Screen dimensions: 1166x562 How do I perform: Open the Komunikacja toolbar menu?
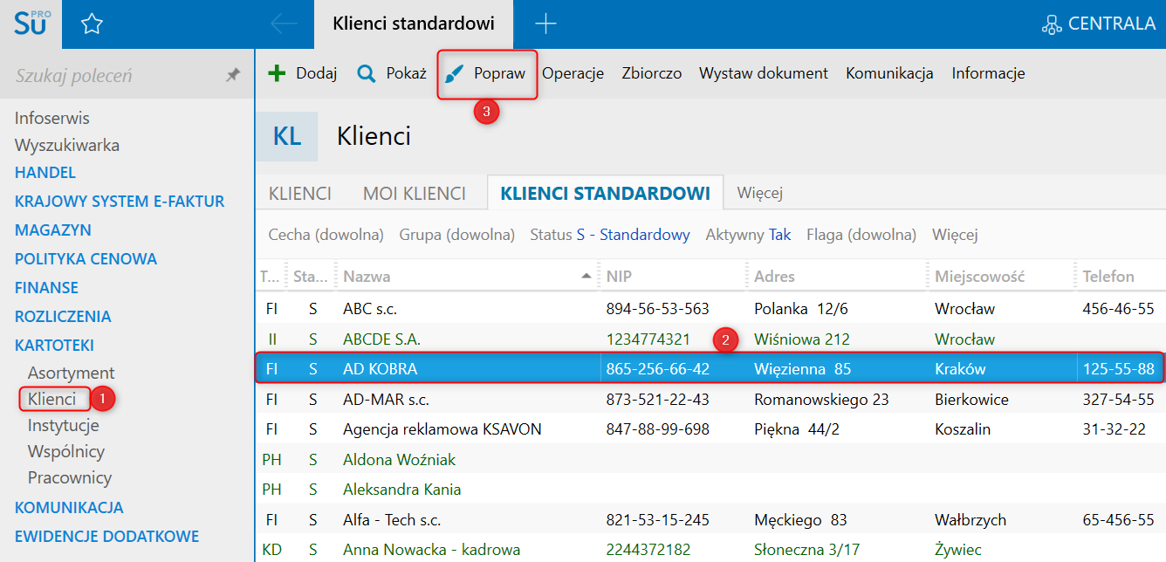tap(889, 73)
